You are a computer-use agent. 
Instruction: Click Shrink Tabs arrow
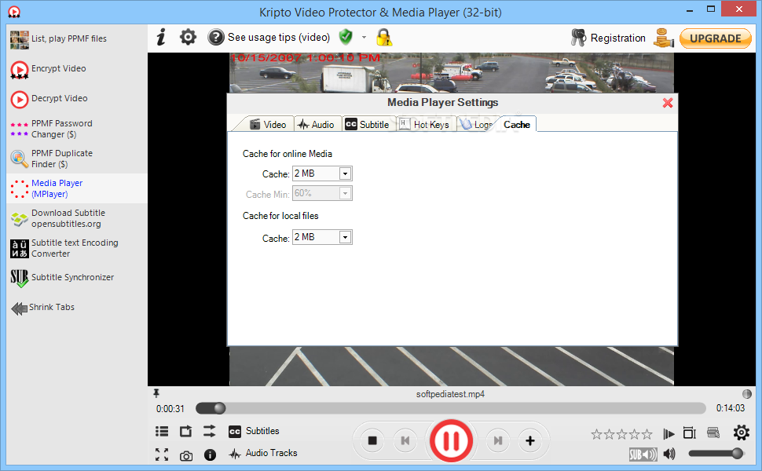coord(20,308)
